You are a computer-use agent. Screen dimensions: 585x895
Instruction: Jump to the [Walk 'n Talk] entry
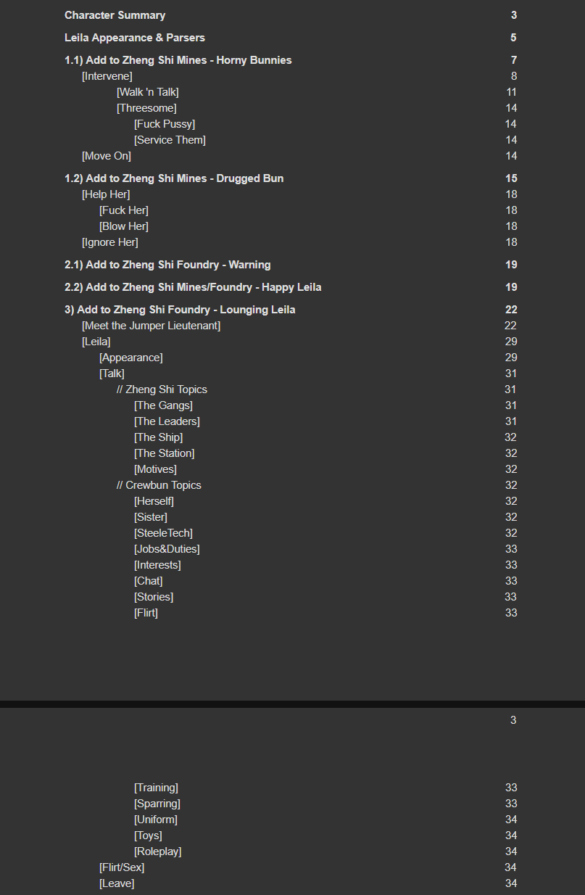coord(147,92)
